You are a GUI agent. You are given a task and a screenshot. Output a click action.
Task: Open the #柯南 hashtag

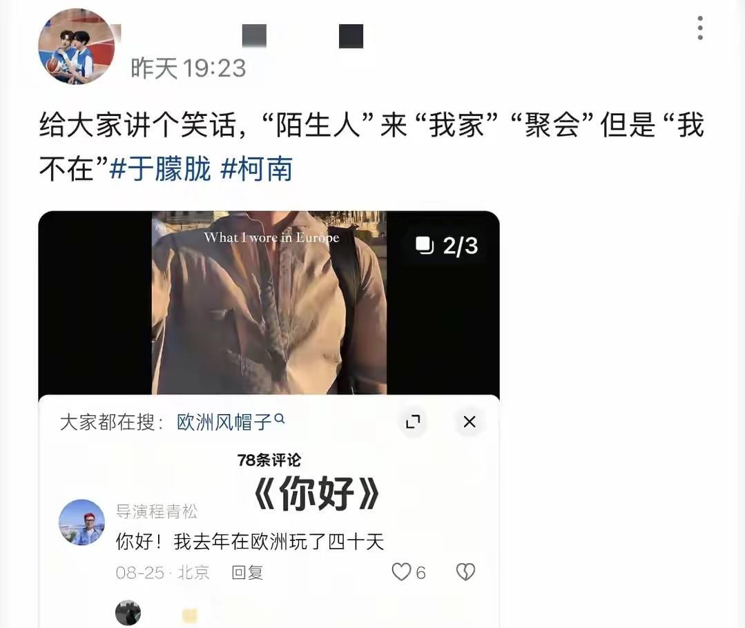tap(256, 168)
